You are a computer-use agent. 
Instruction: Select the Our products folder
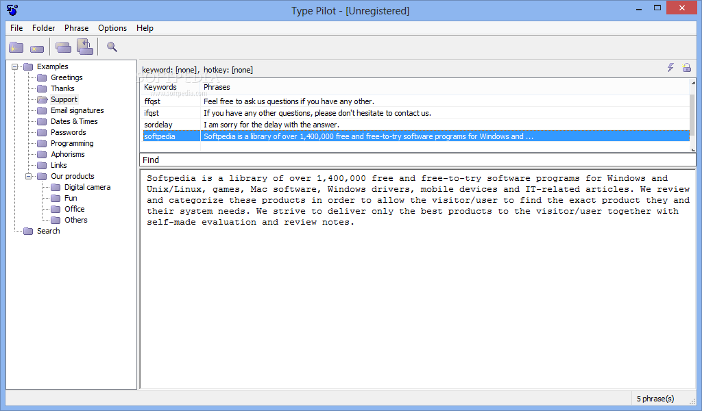pos(73,176)
